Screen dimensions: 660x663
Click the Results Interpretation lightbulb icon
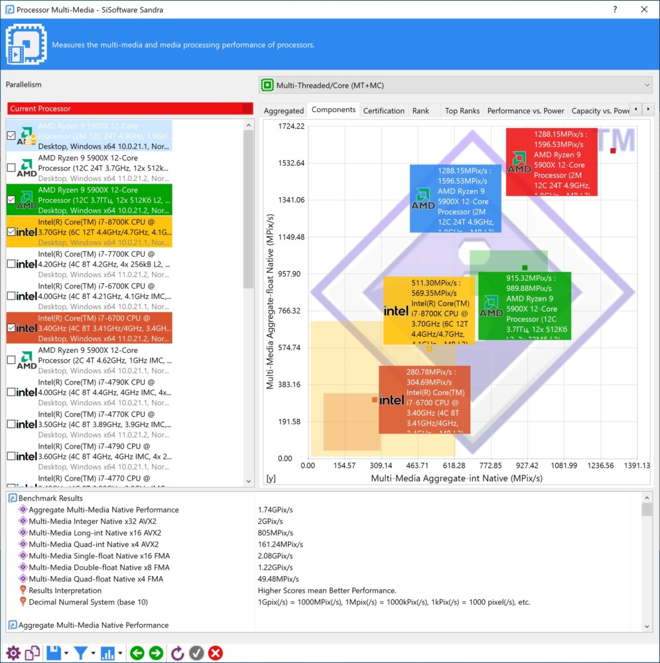click(x=23, y=590)
